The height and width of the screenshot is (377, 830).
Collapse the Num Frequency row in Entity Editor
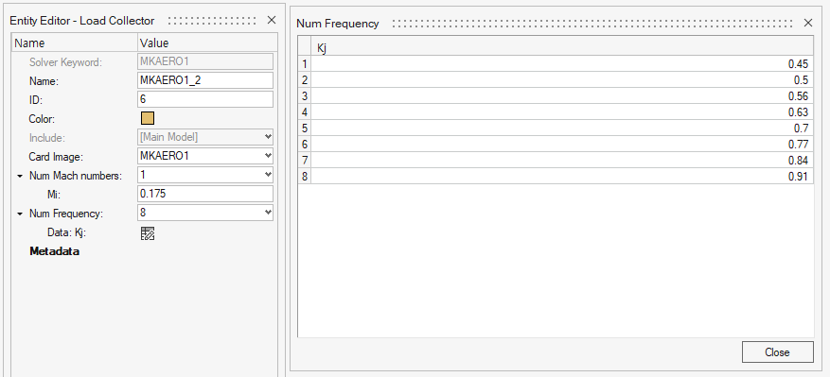coord(20,214)
